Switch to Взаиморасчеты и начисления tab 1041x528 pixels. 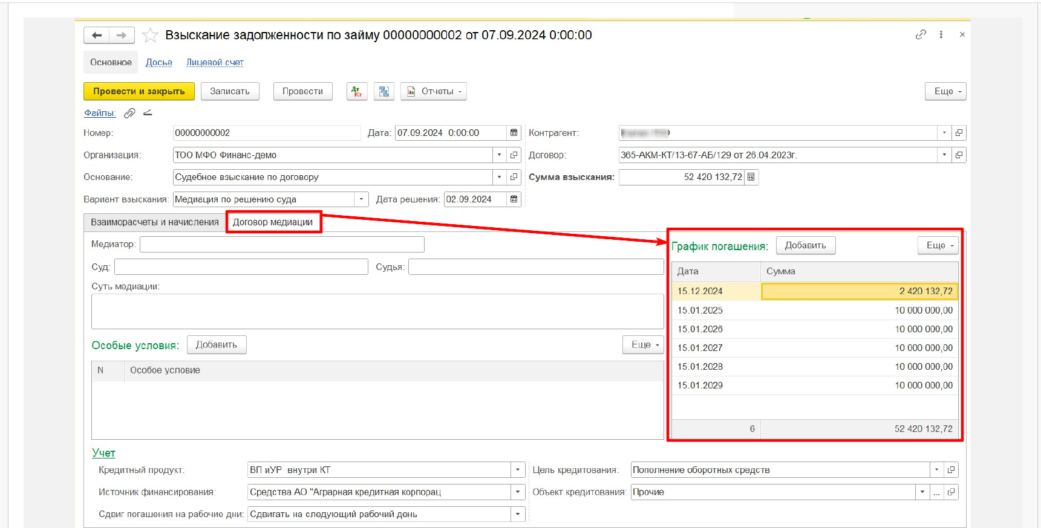[x=155, y=222]
